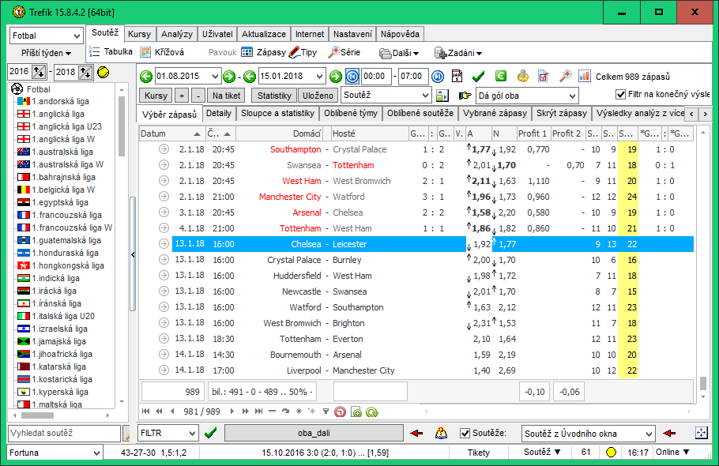The image size is (719, 466).
Task: Switch to Sloupce a statistiky tab
Action: pos(278,113)
